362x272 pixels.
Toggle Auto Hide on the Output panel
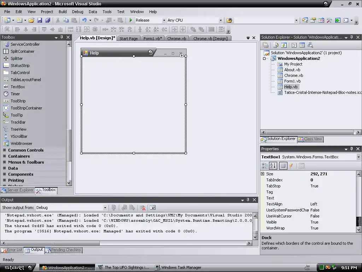tap(248, 200)
